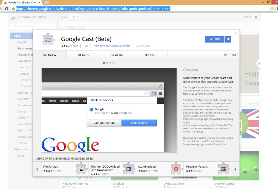This screenshot has width=278, height=189.
Task: Click the star rating of Google Cast
Action: (67, 46)
